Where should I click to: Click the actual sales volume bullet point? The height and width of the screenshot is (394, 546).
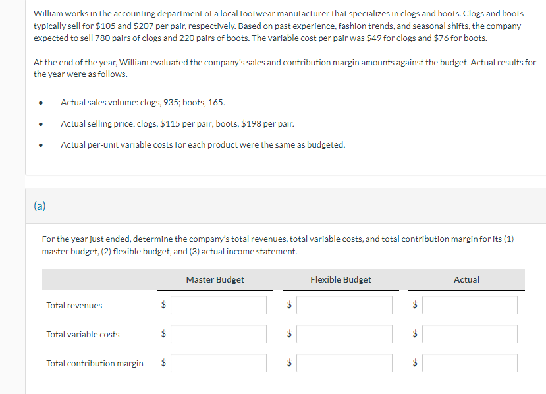coord(145,102)
